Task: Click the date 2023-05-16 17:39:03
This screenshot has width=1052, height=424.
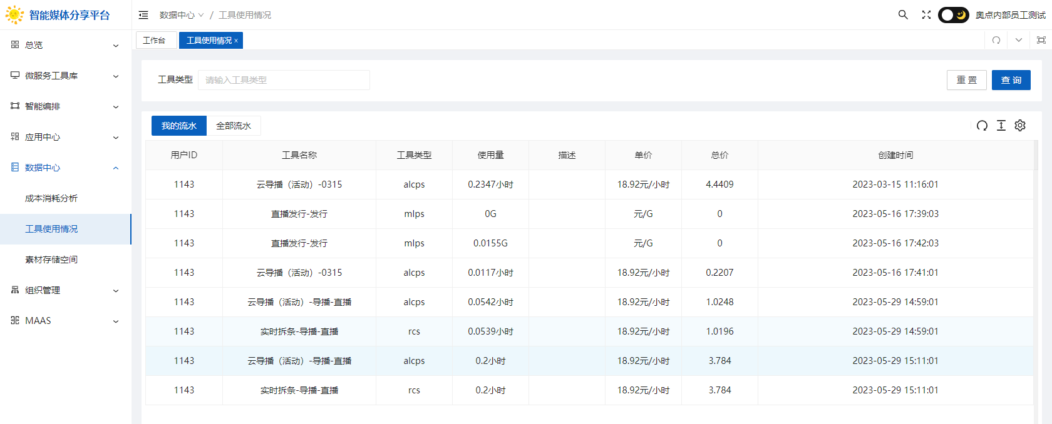Action: (x=895, y=214)
